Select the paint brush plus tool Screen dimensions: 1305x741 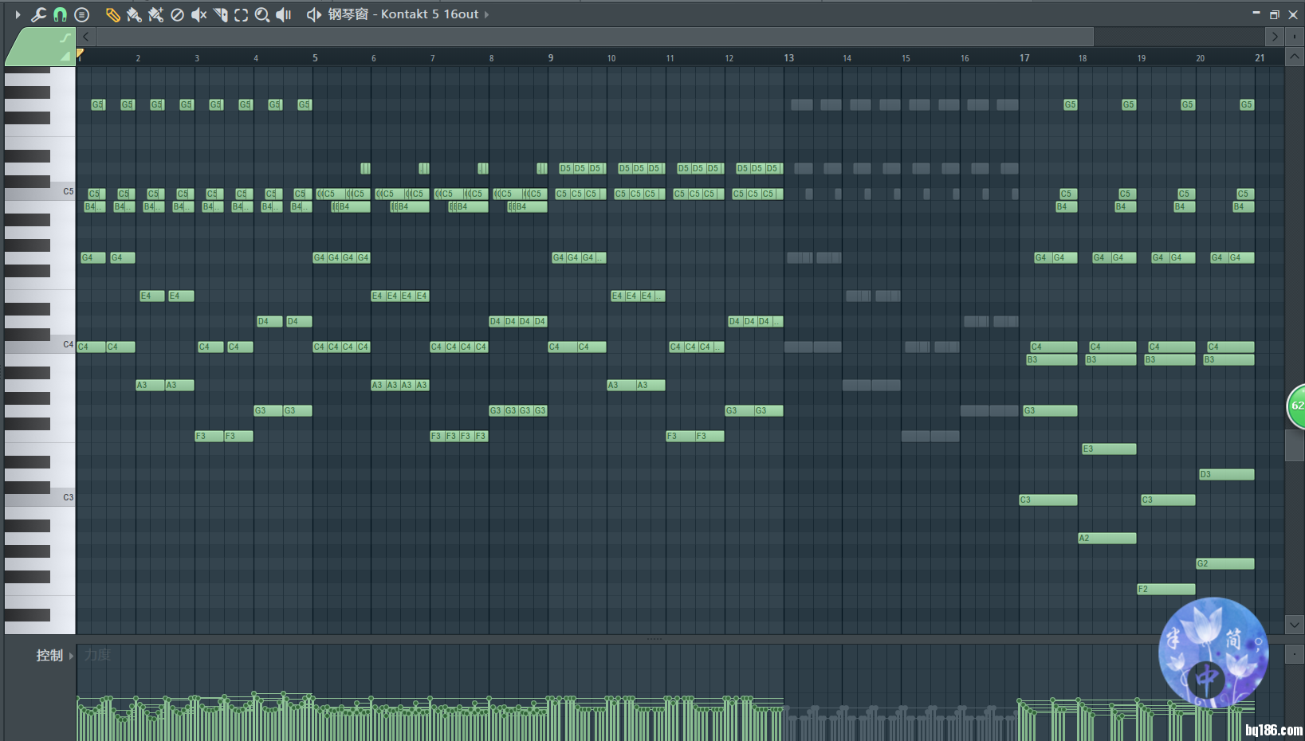click(x=155, y=14)
